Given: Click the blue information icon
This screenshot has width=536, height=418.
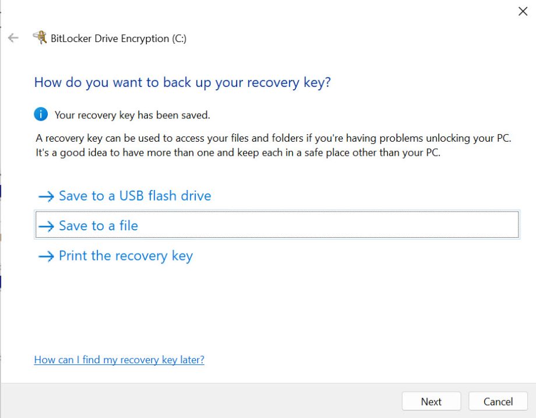Looking at the screenshot, I should coord(40,114).
